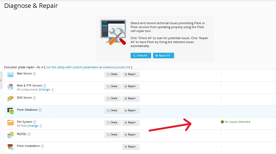Repair the Plesk Installation
Image resolution: width=276 pixels, height=154 pixels.
pyautogui.click(x=131, y=147)
